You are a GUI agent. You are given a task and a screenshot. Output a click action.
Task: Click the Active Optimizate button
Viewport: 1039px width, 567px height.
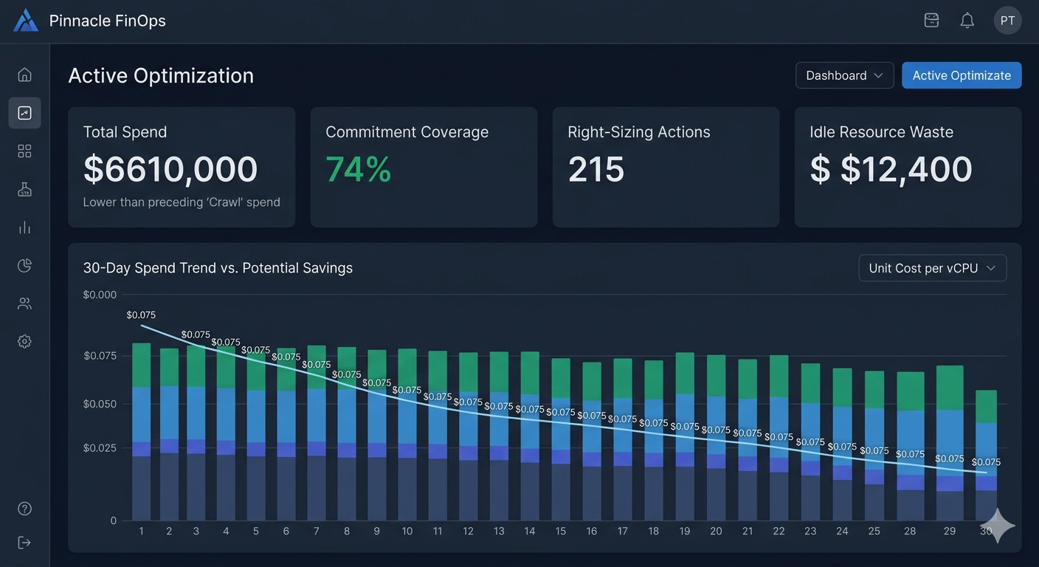(x=962, y=75)
